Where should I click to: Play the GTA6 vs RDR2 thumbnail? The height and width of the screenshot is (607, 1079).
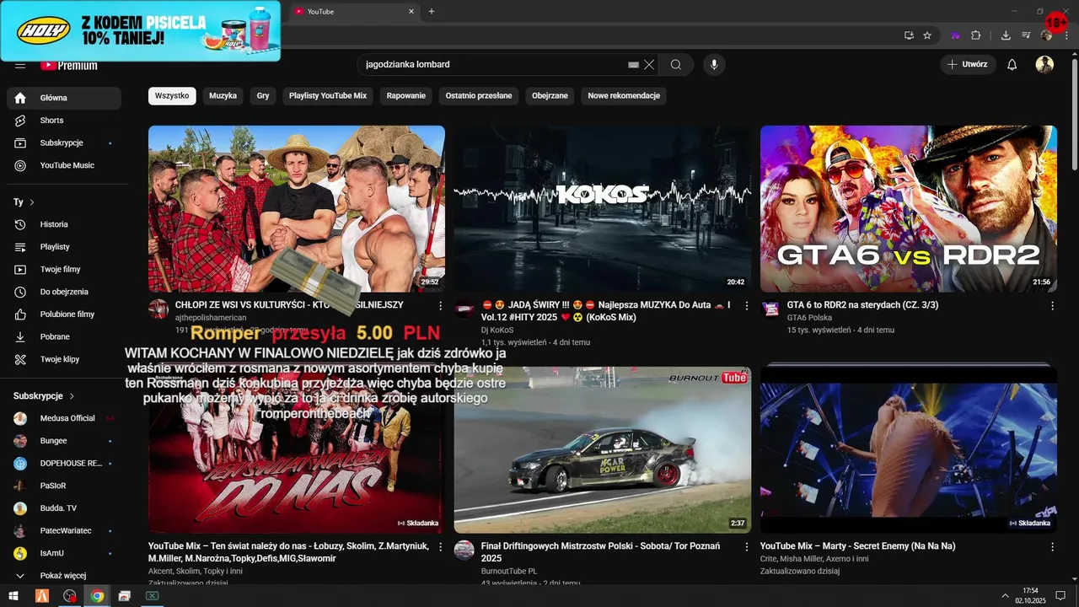click(909, 208)
